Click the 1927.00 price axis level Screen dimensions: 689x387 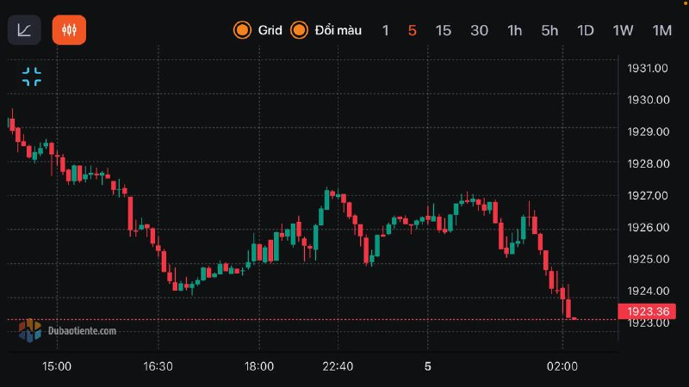tap(649, 195)
